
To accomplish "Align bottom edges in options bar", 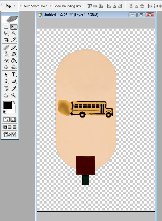I will 101,6.
